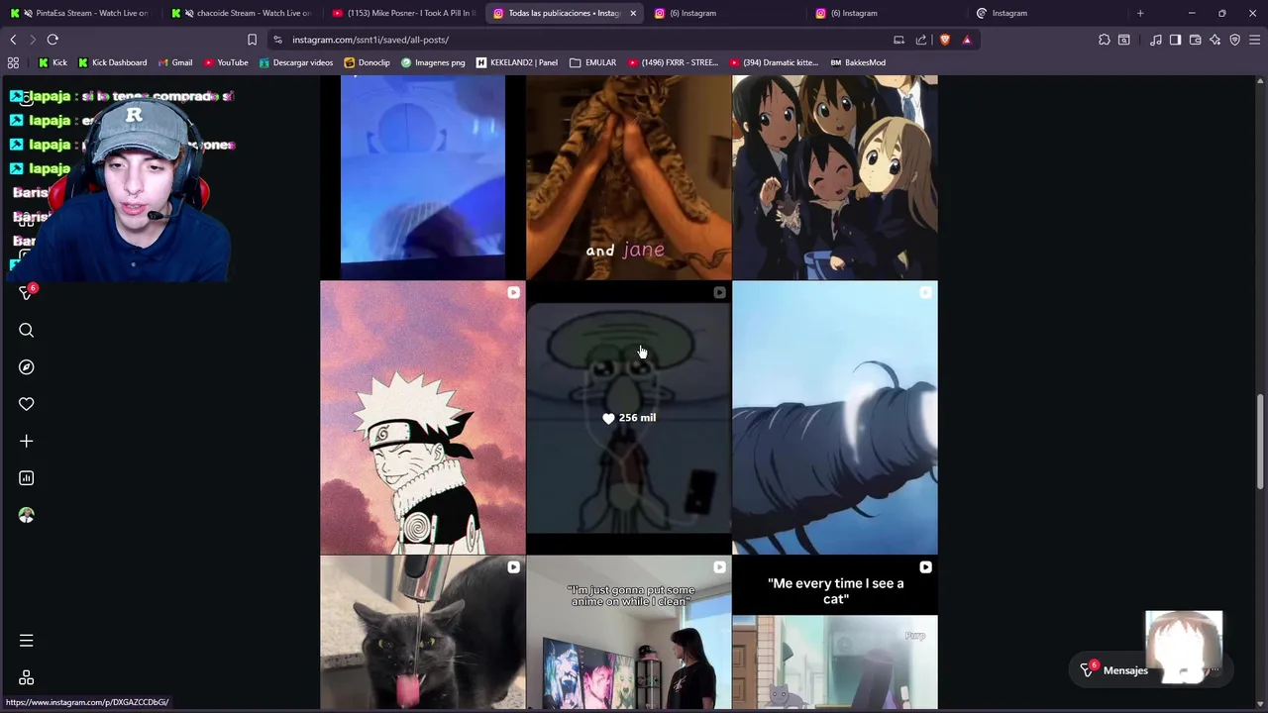Open the Instagram dashboard chart icon
Image resolution: width=1268 pixels, height=713 pixels.
[27, 478]
